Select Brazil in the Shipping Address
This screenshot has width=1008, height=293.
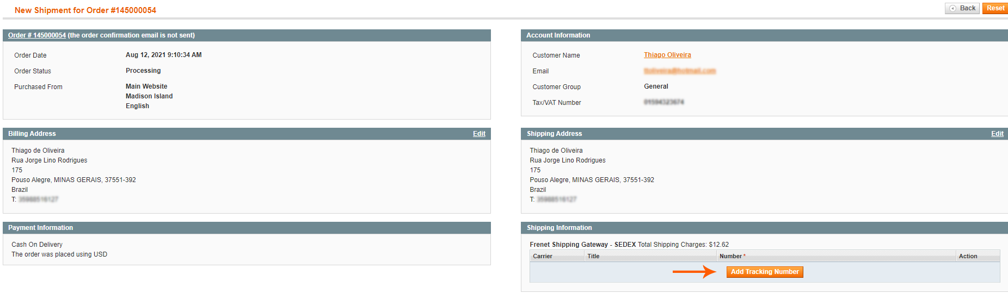coord(538,190)
